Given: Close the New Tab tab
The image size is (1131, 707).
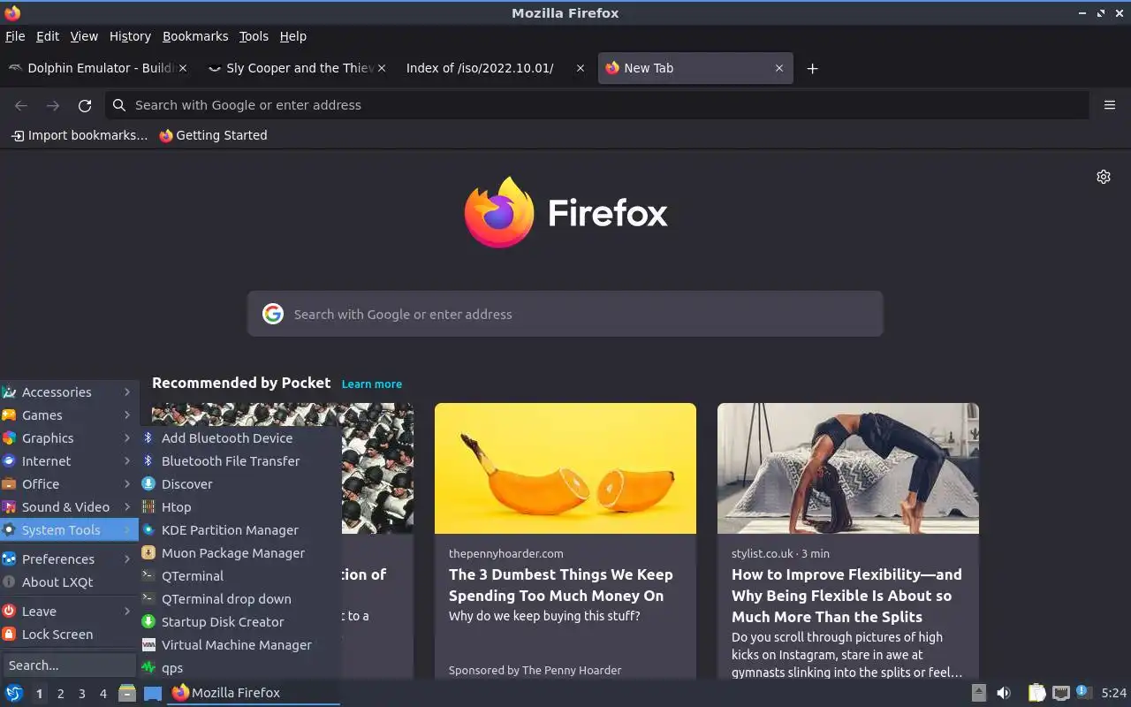Looking at the screenshot, I should pyautogui.click(x=778, y=68).
